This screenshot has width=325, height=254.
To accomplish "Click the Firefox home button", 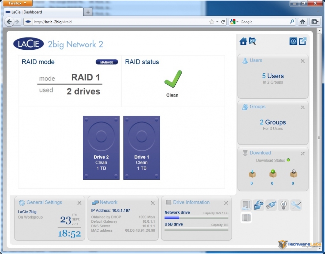I will click(x=303, y=22).
